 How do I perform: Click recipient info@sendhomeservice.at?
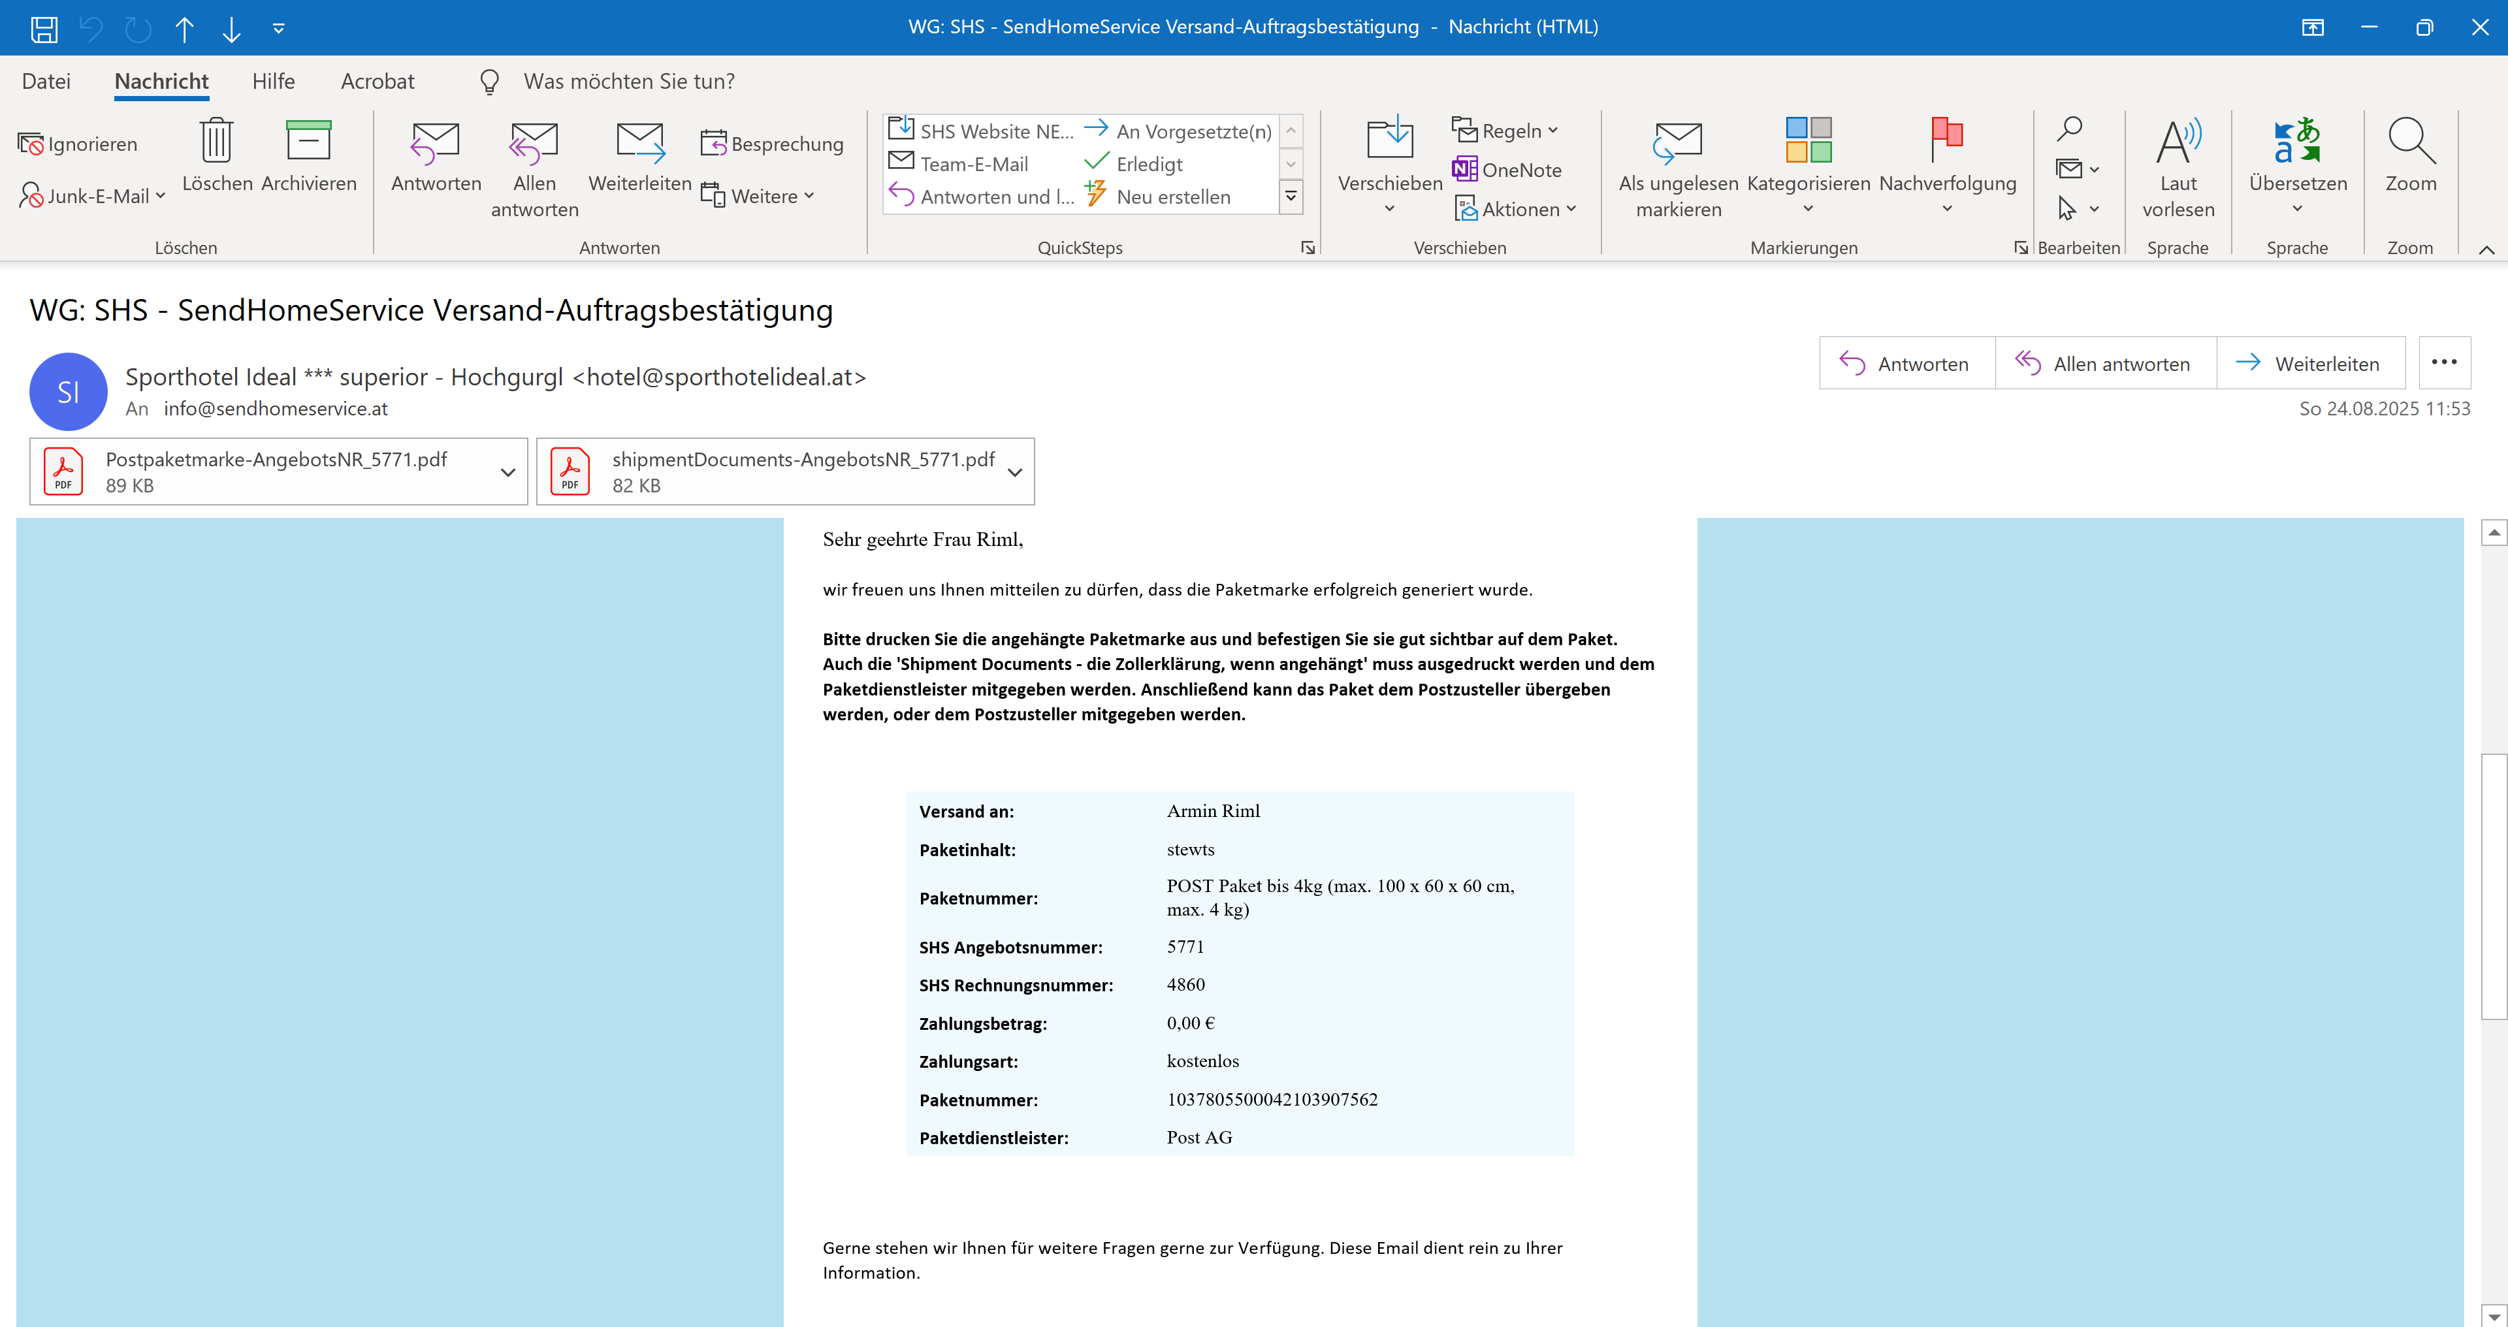tap(276, 409)
